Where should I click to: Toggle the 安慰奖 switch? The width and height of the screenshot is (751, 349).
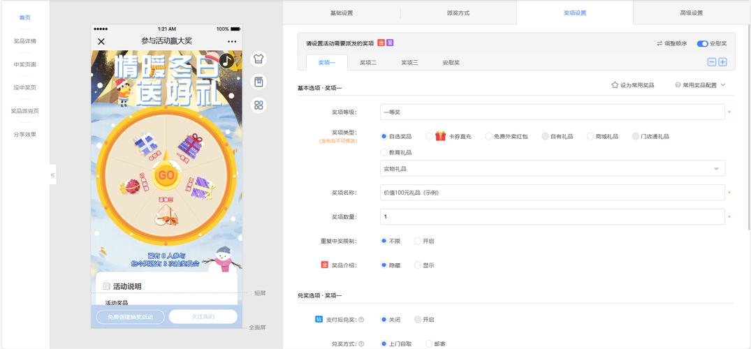point(702,43)
